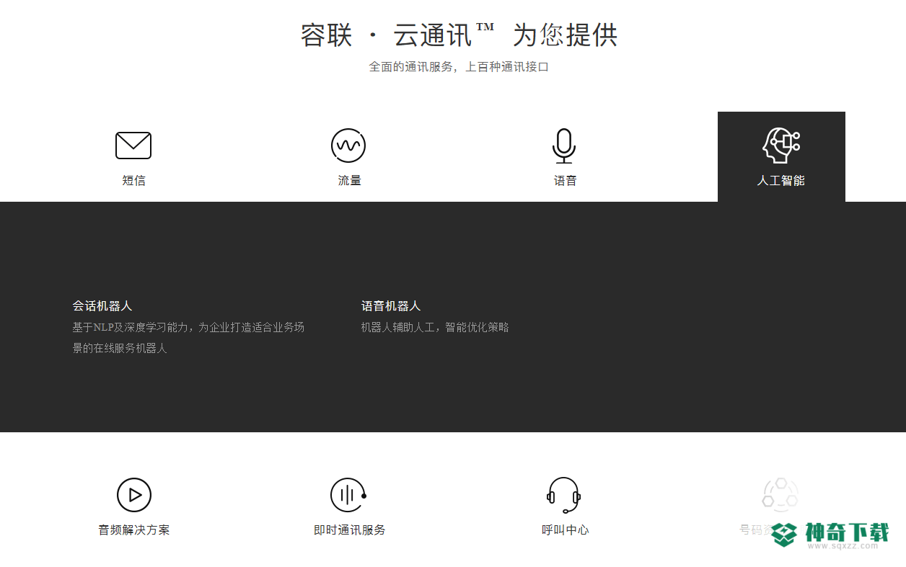Viewport: 906px width, 567px height.
Task: Click the 人工智能 head icon
Action: [781, 146]
